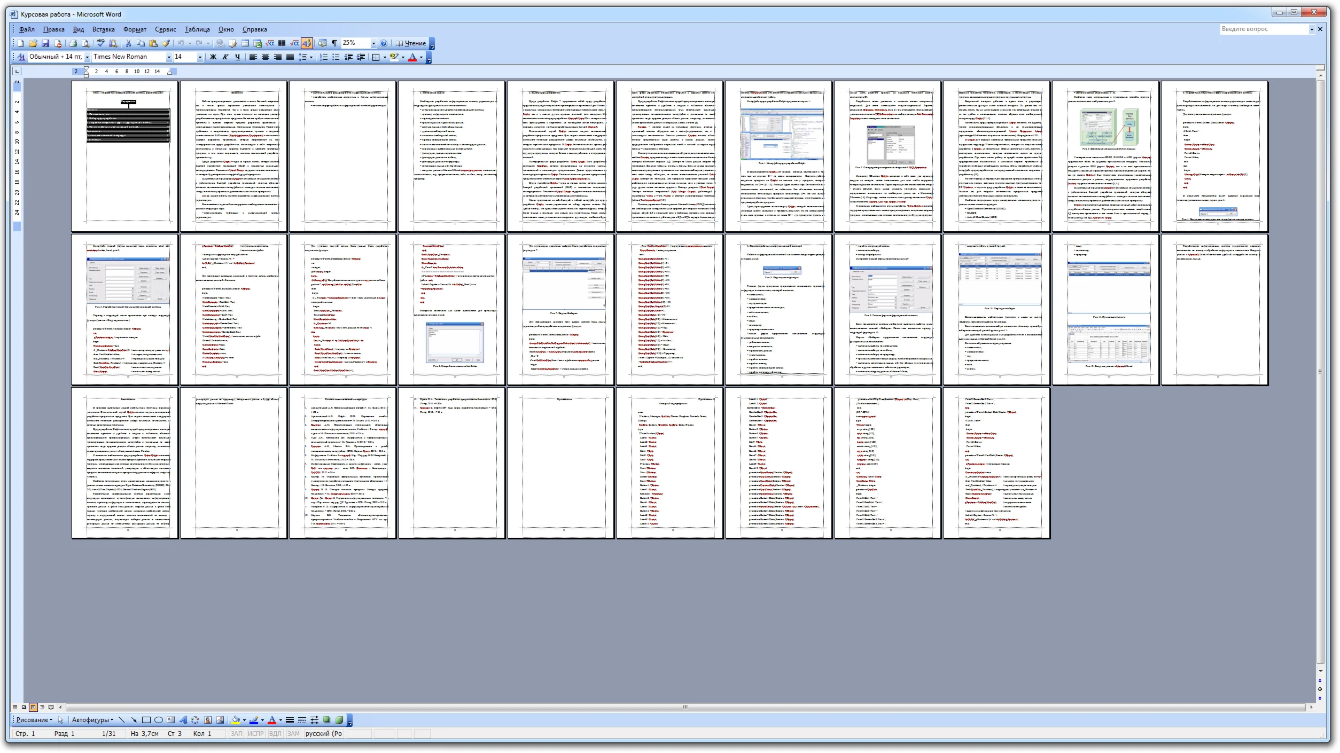Screen dimensions: 1340x753
Task: Click the Save floppy disk icon
Action: (45, 43)
